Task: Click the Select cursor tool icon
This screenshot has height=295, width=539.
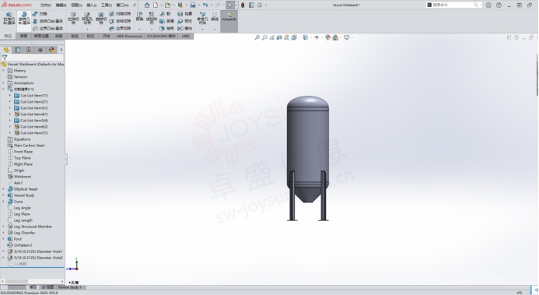Action: click(x=230, y=5)
